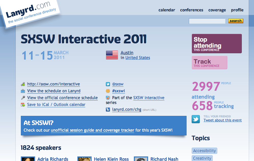Click the large Twitter bird icon in the sidebar
This screenshot has height=161, width=254.
click(x=196, y=119)
